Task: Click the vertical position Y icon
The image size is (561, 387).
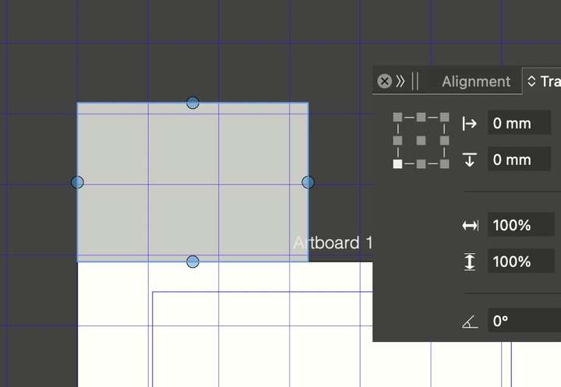Action: pos(469,160)
